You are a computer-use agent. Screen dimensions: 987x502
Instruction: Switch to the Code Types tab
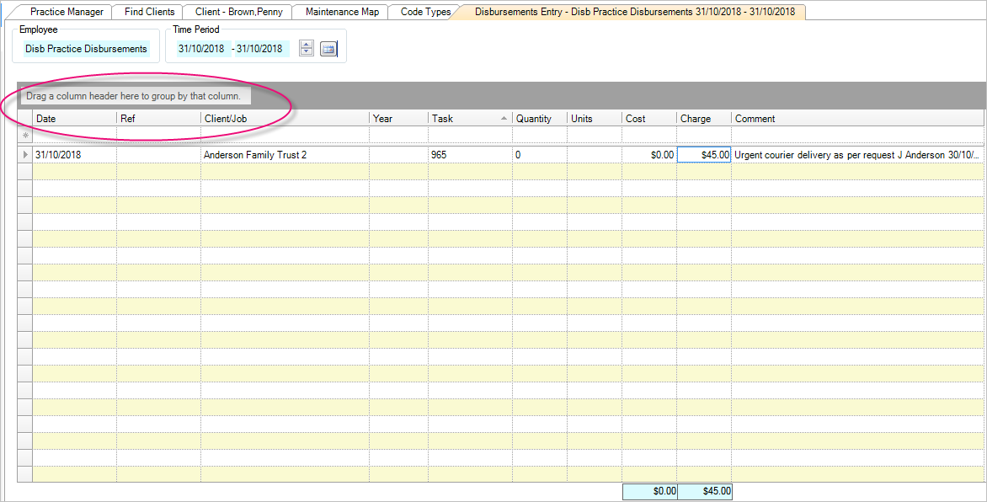click(x=424, y=12)
